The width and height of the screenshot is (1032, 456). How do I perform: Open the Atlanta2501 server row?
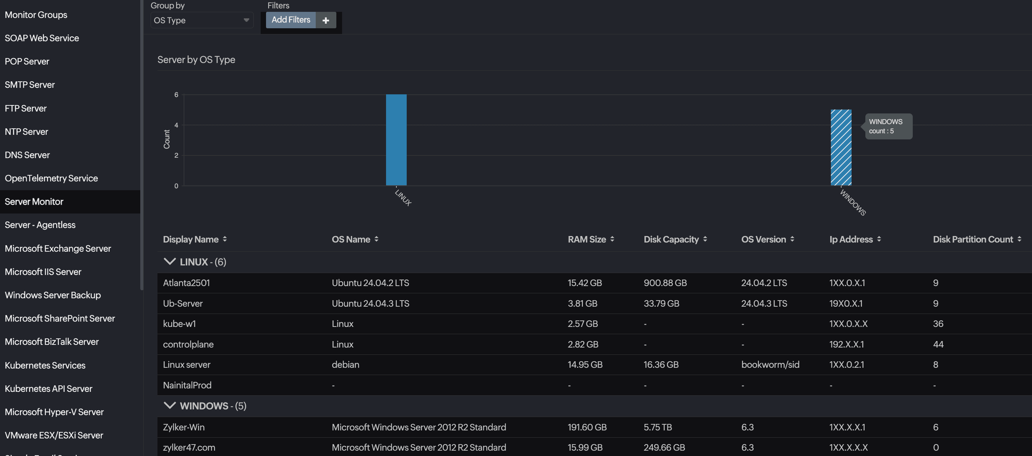coord(186,283)
